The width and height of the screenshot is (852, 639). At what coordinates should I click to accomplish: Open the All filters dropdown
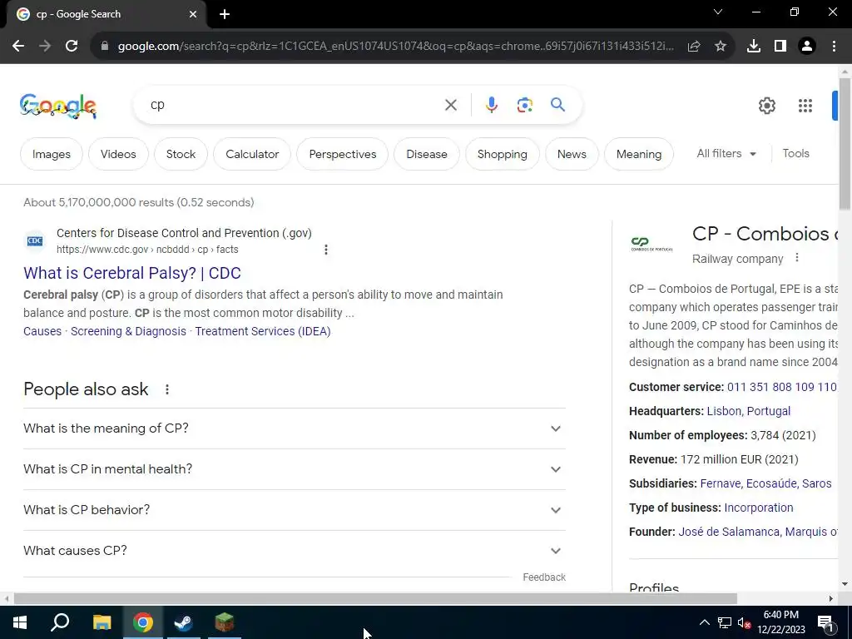pyautogui.click(x=726, y=154)
